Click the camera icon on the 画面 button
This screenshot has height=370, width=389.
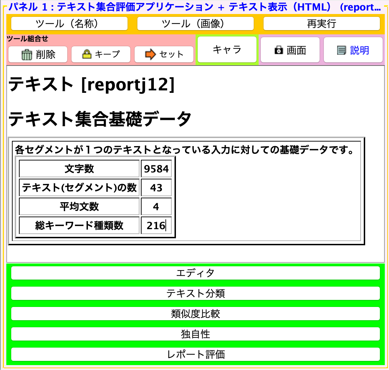point(279,50)
